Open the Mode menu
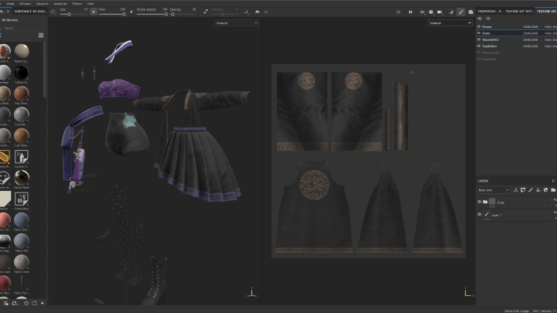Image resolution: width=557 pixels, height=313 pixels. click(x=10, y=4)
